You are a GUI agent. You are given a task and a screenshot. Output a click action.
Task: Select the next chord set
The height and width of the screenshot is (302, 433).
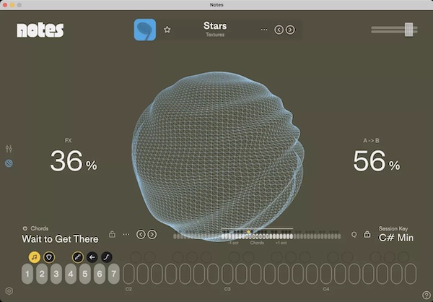pos(152,235)
